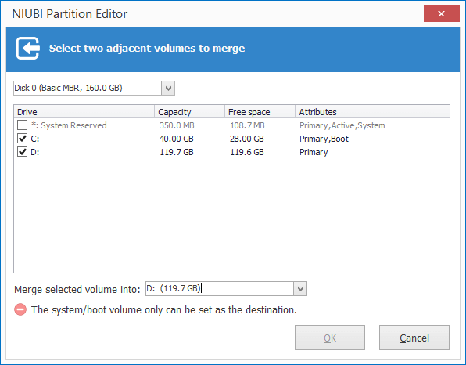Click the merge arrow icon in header
This screenshot has height=365, width=466.
pos(27,49)
